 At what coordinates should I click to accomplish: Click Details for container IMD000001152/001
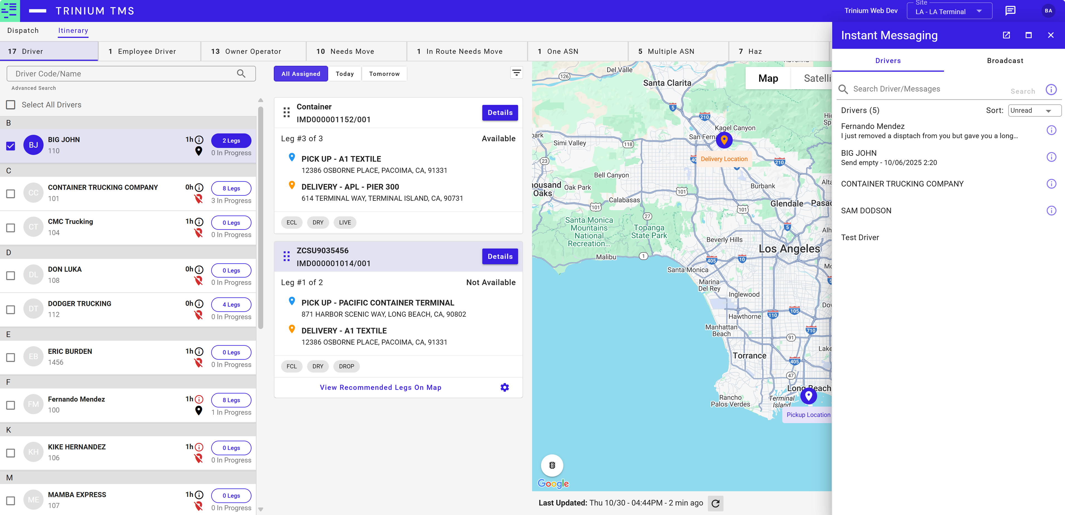[499, 113]
